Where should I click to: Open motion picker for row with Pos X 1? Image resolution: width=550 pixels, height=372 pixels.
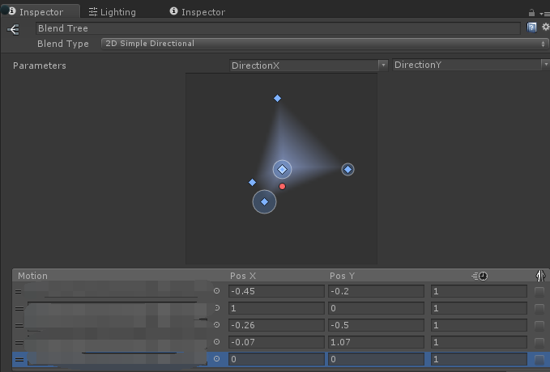click(x=216, y=307)
